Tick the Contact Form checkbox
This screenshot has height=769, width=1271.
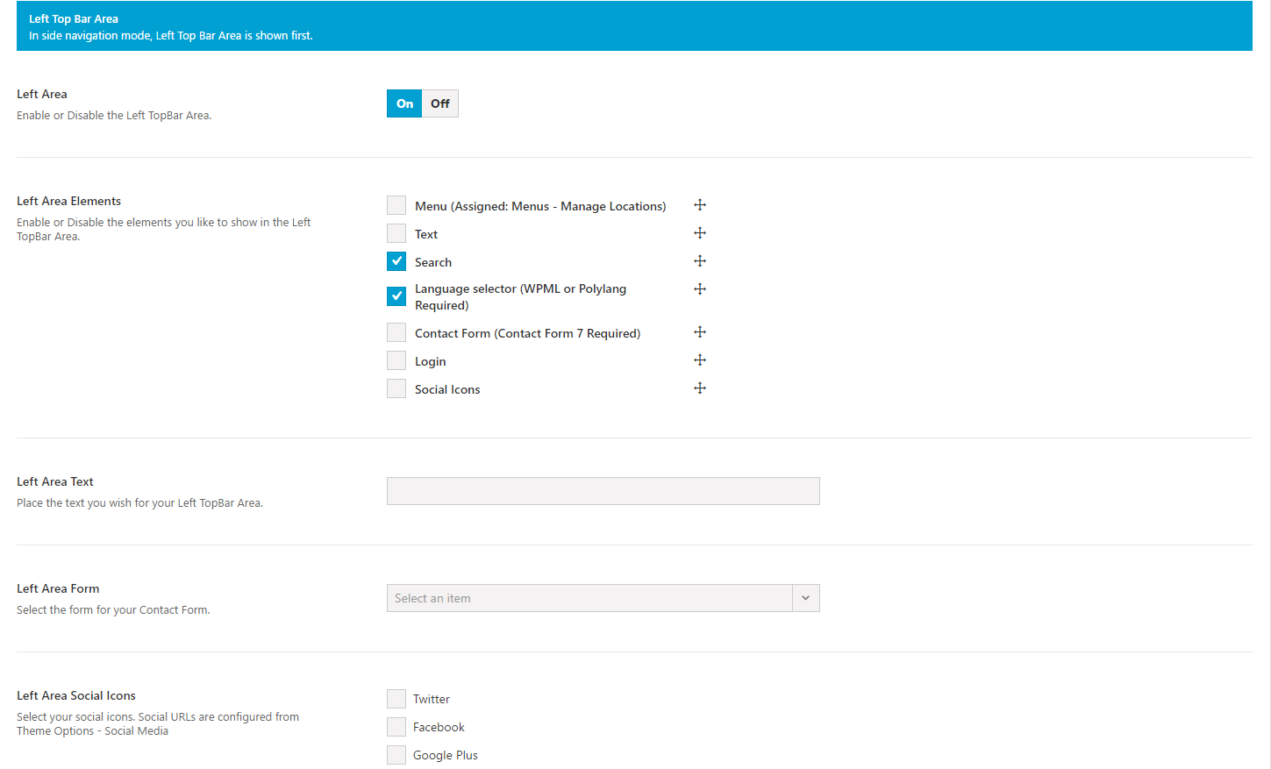396,332
